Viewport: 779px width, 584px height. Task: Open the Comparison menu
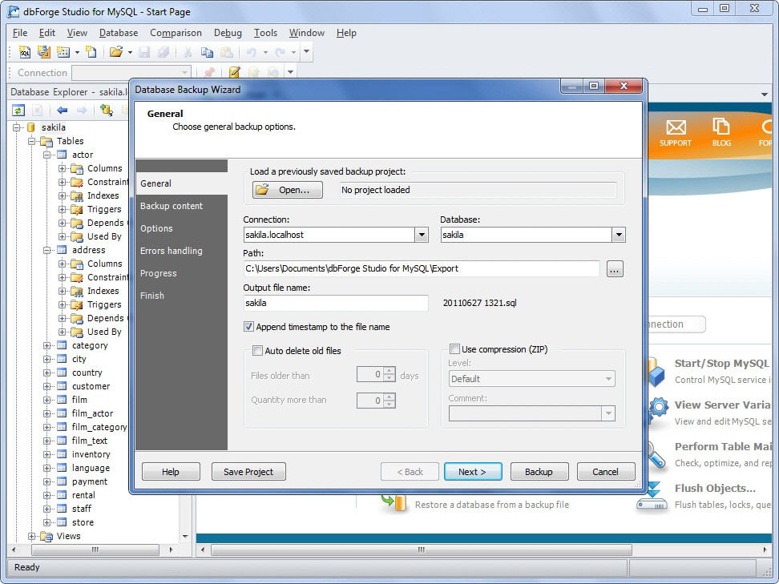[176, 33]
